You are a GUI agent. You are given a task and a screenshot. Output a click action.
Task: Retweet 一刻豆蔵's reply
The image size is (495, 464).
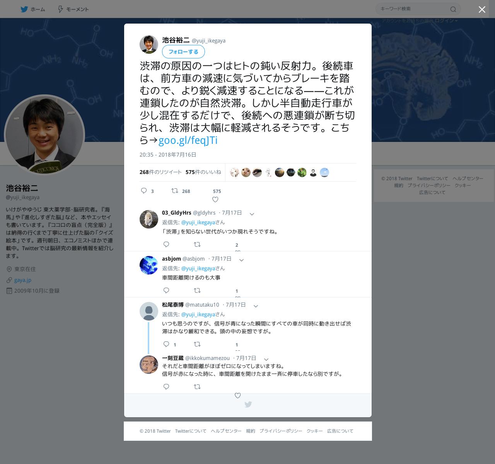tap(197, 387)
